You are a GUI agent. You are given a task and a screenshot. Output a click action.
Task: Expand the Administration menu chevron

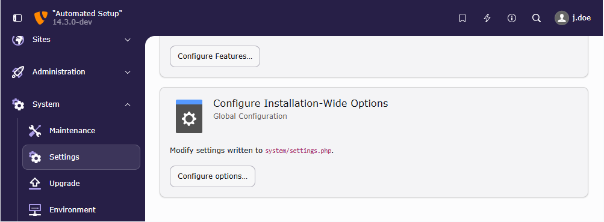tap(128, 72)
